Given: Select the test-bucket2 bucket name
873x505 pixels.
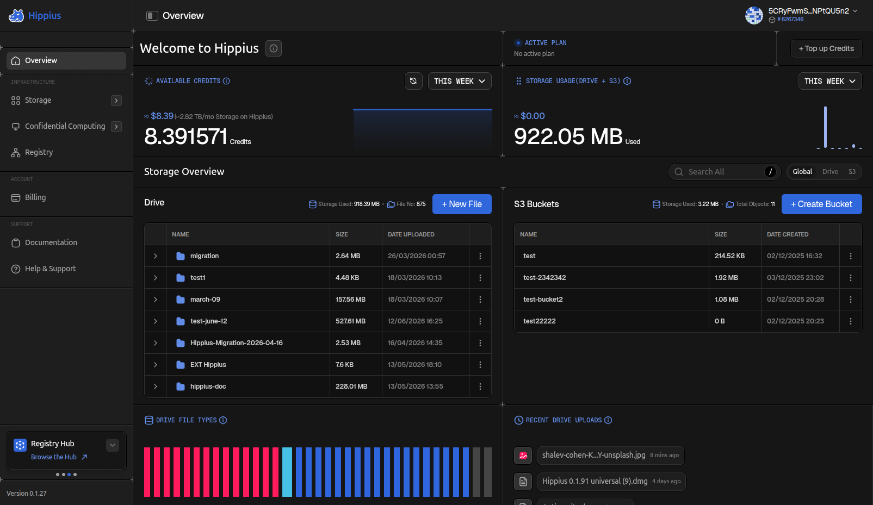Looking at the screenshot, I should [x=543, y=300].
